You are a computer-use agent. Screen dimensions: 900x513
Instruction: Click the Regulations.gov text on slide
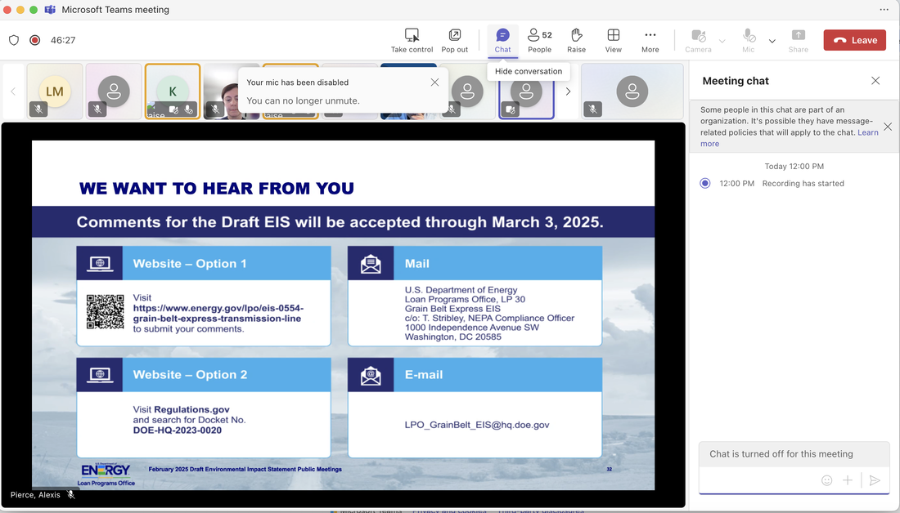point(191,409)
